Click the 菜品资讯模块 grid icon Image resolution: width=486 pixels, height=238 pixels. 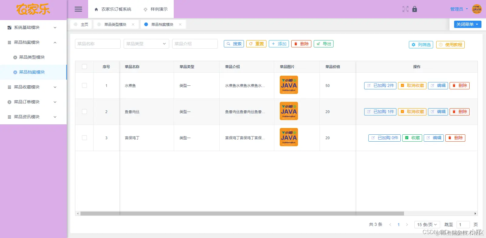9,117
